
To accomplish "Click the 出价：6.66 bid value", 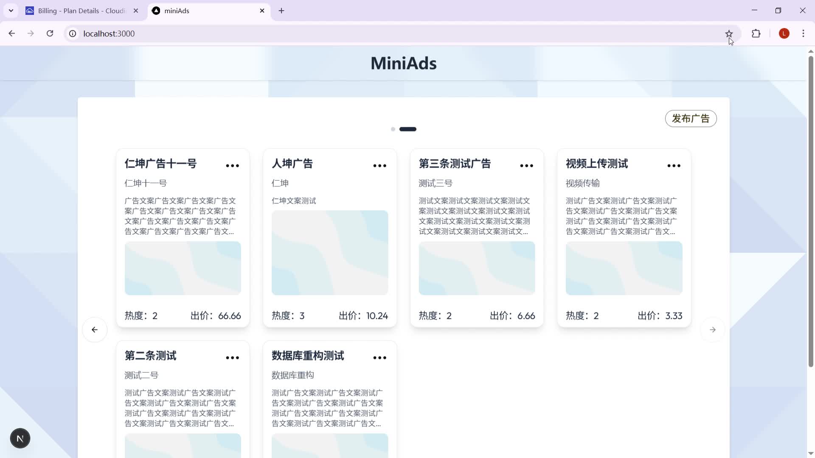I will tap(512, 316).
